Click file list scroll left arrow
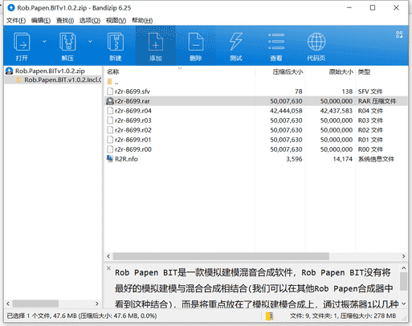The width and height of the screenshot is (412, 326). [x=108, y=256]
